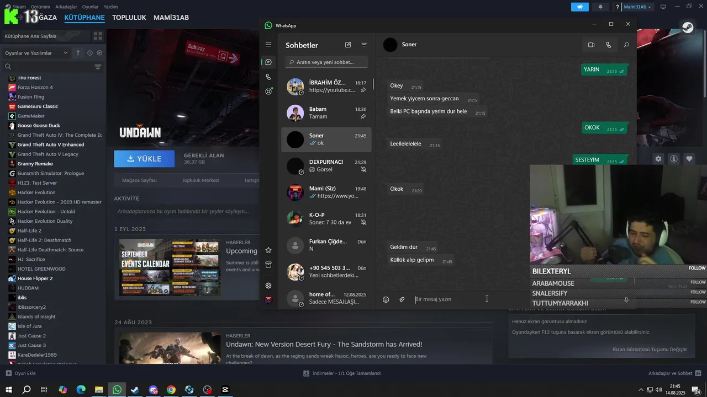Open DEXPURNACI chat

pos(326,166)
